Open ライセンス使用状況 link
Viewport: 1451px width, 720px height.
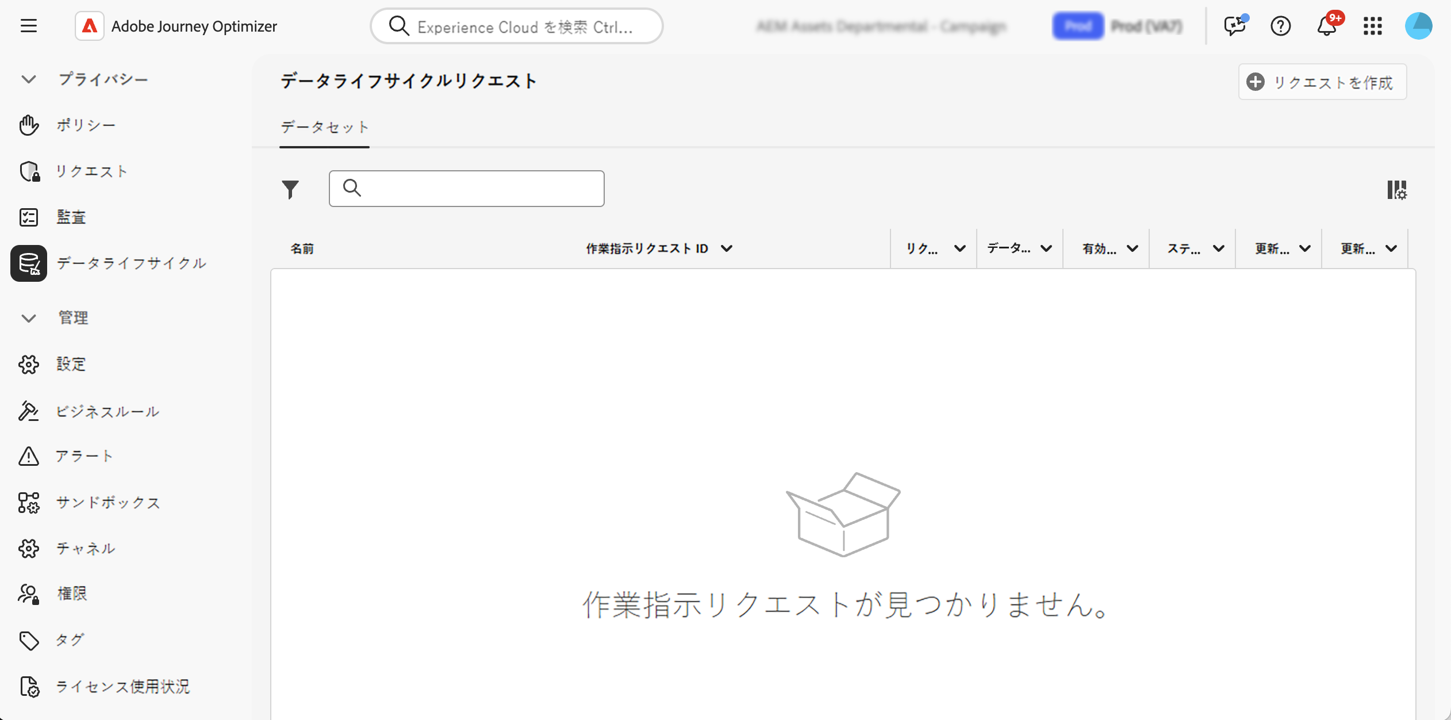(x=122, y=687)
